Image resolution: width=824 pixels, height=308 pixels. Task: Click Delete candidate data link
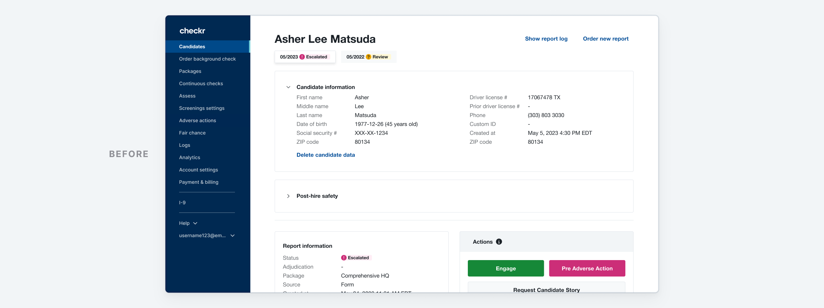[x=325, y=155]
